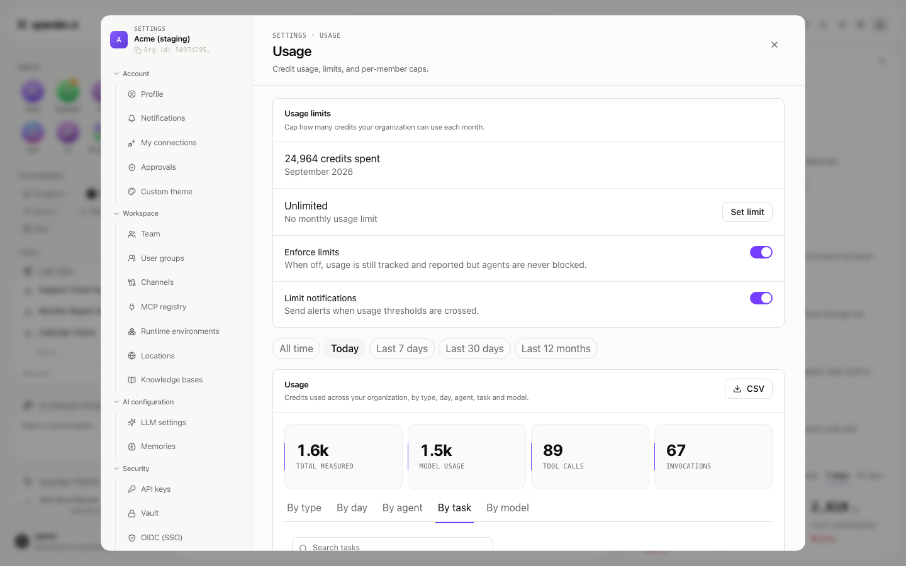906x566 pixels.
Task: Open Vault lock icon
Action: pyautogui.click(x=131, y=513)
